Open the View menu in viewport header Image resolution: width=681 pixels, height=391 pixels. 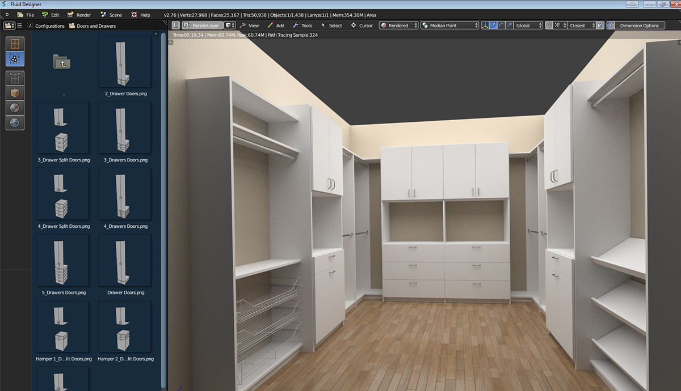(249, 25)
